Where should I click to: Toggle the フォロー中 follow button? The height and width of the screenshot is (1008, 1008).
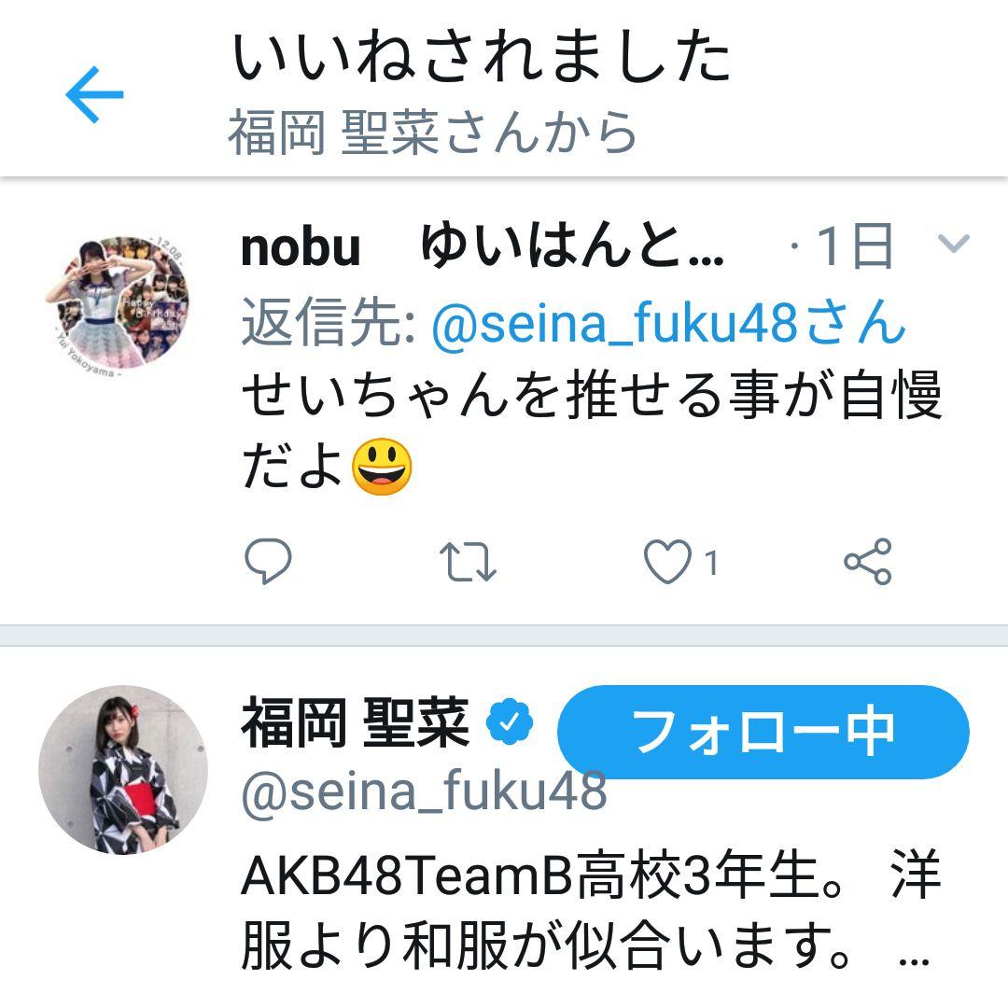[763, 732]
